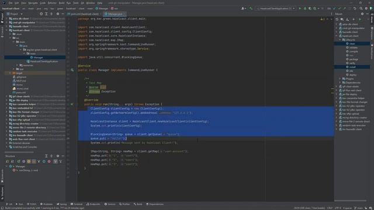Open Build tool window at bottom
Image resolution: width=374 pixels, height=210 pixels.
tap(138, 204)
